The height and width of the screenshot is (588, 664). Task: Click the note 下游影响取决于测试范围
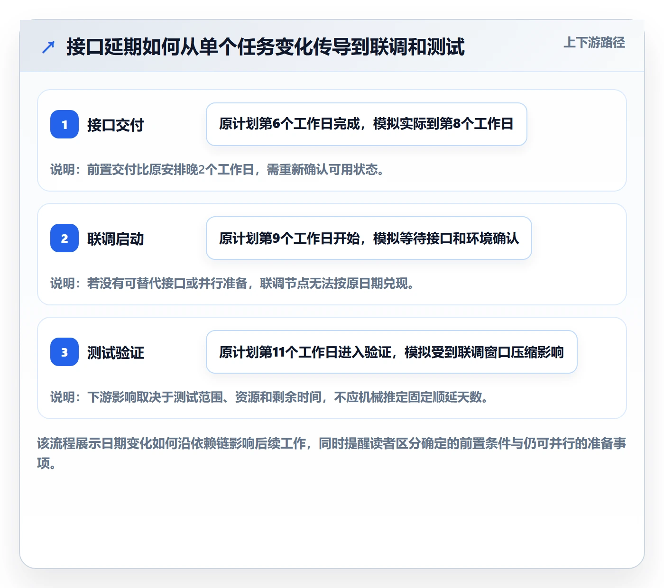pyautogui.click(x=270, y=397)
